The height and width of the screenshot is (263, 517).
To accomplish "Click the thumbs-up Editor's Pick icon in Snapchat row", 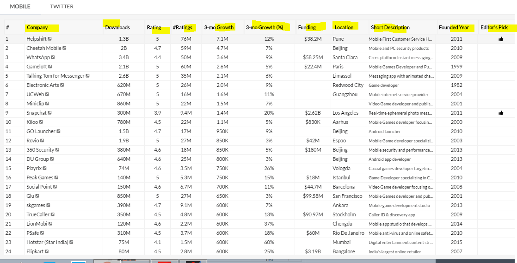I will [501, 113].
